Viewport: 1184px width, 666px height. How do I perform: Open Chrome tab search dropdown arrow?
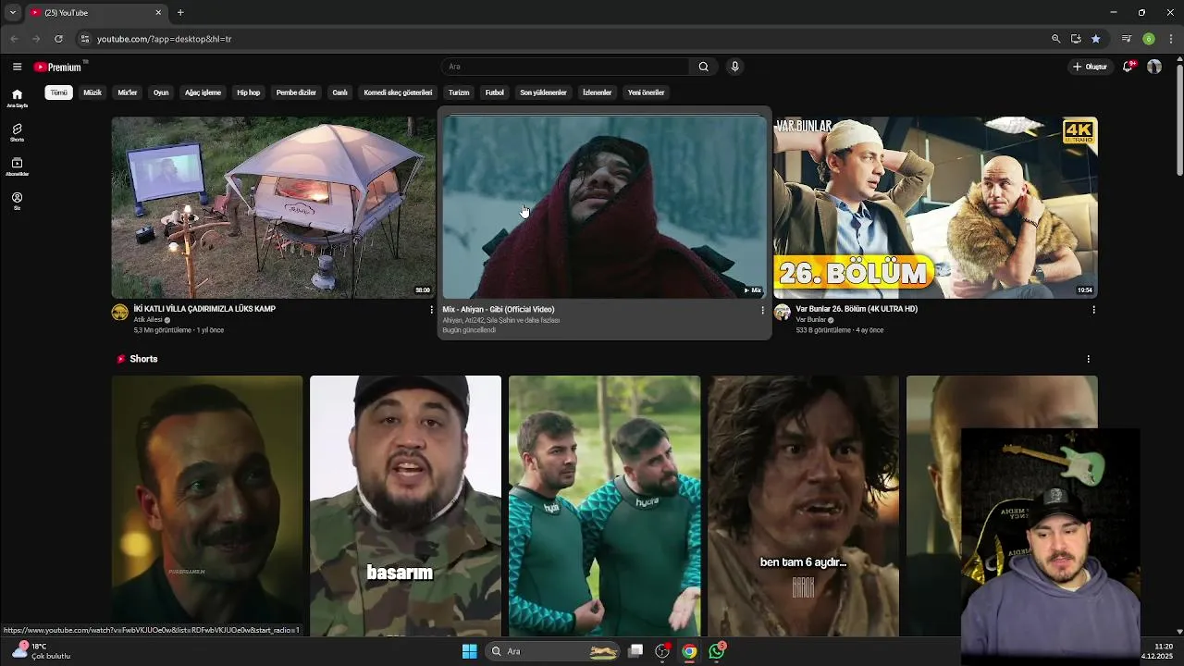pos(13,13)
